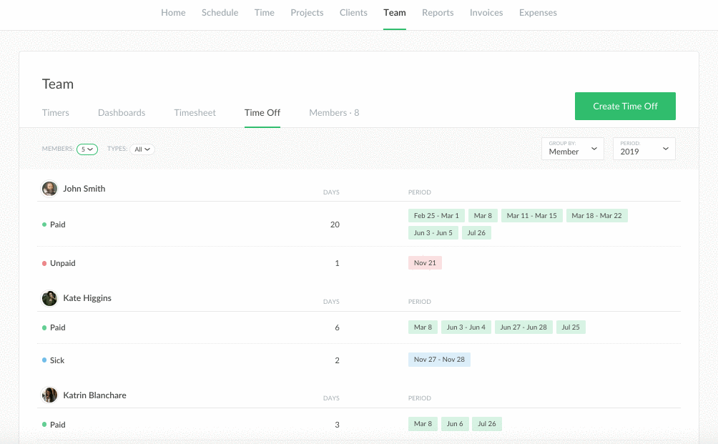Click Kate Higgins' avatar picture
The width and height of the screenshot is (718, 444).
pos(49,298)
